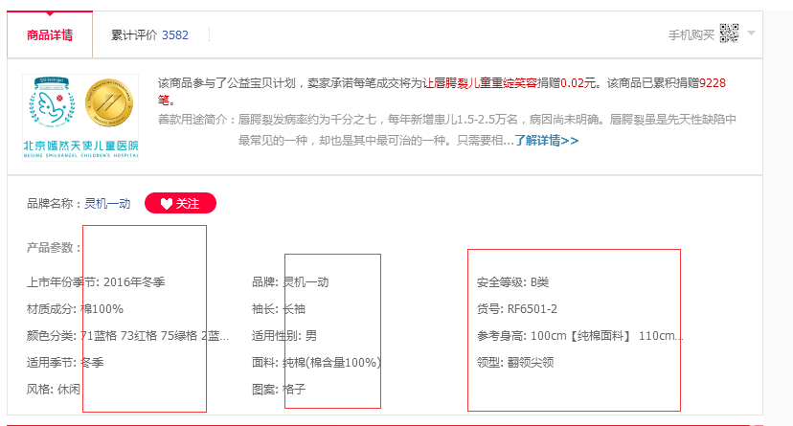
Task: Click the truncated 参考身高 parameter text
Action: [x=580, y=336]
